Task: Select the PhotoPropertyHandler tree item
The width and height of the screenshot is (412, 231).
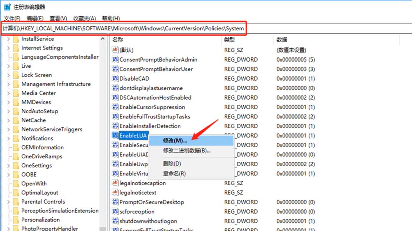Action: tap(50, 228)
